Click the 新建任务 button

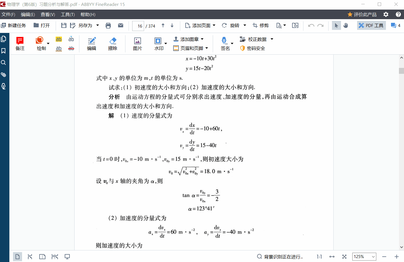pyautogui.click(x=14, y=26)
